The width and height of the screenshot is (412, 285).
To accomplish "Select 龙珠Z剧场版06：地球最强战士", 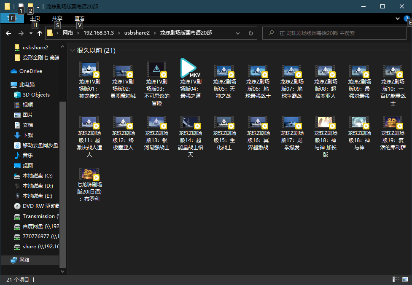I will coord(258,81).
